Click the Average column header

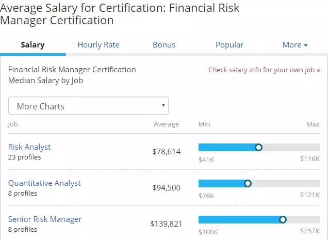pyautogui.click(x=166, y=124)
